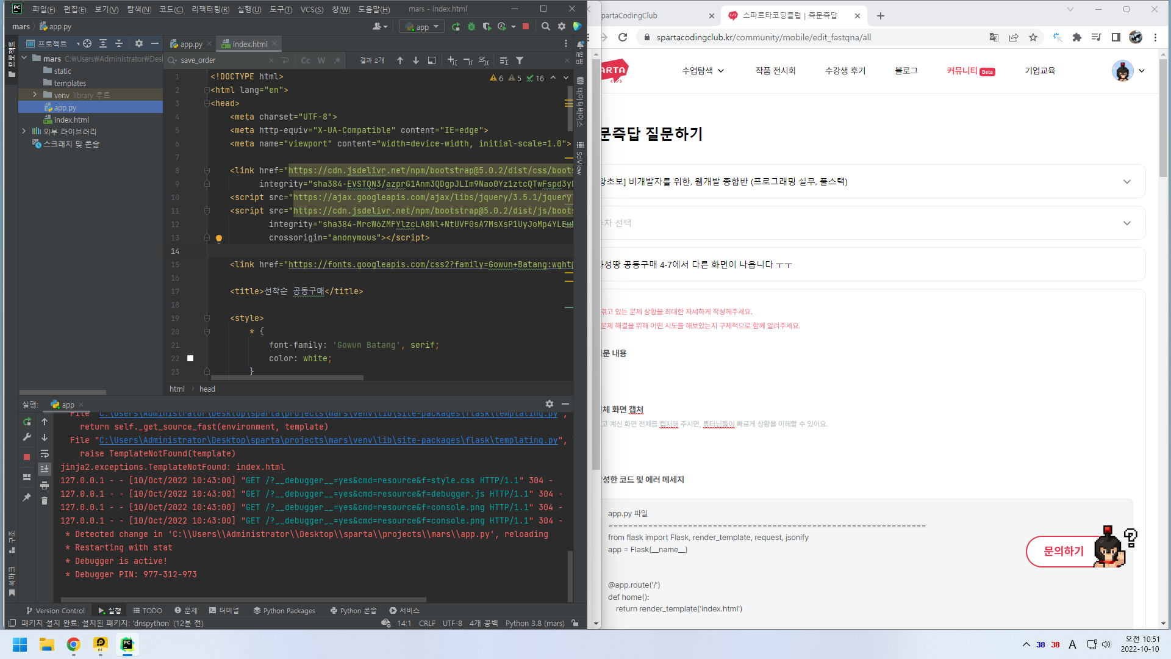Toggle file read-only lock in status bar
The image size is (1171, 659).
(575, 623)
